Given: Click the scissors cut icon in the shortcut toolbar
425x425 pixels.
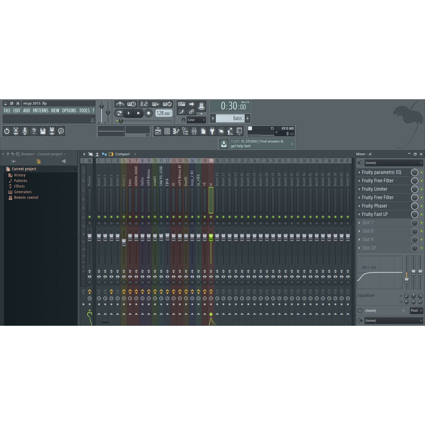Looking at the screenshot, I should pyautogui.click(x=16, y=131).
